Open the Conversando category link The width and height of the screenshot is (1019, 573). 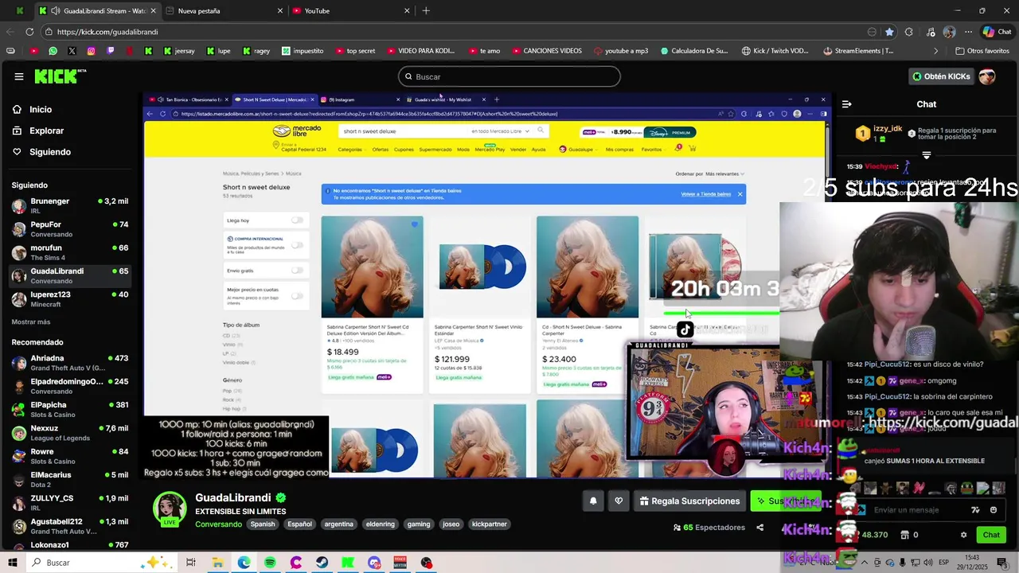pyautogui.click(x=218, y=524)
